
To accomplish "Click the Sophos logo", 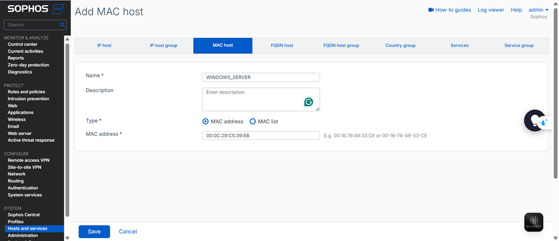I will [x=26, y=9].
